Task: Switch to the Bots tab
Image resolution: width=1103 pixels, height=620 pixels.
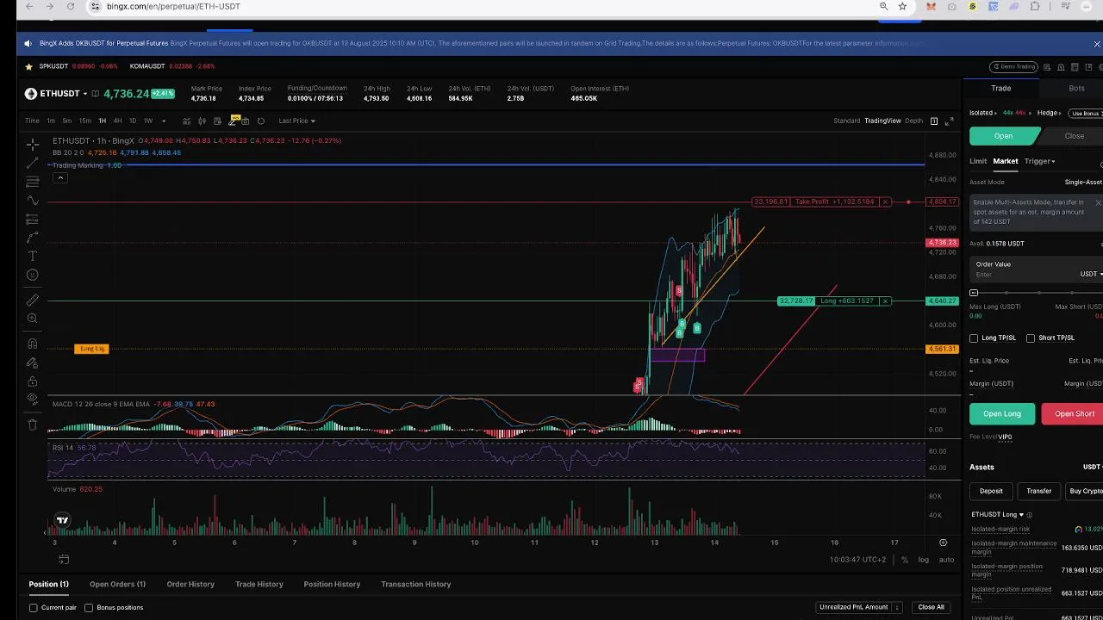Action: pos(1076,89)
